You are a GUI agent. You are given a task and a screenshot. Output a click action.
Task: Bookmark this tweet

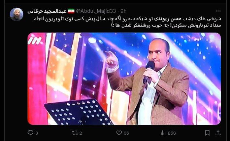click(207, 133)
